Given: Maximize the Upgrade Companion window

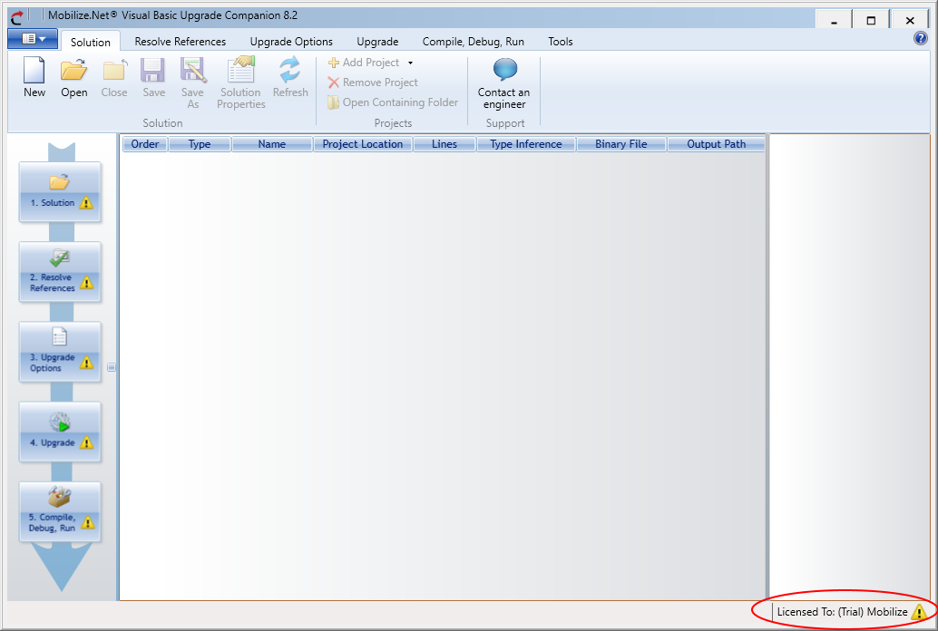Looking at the screenshot, I should [x=871, y=20].
